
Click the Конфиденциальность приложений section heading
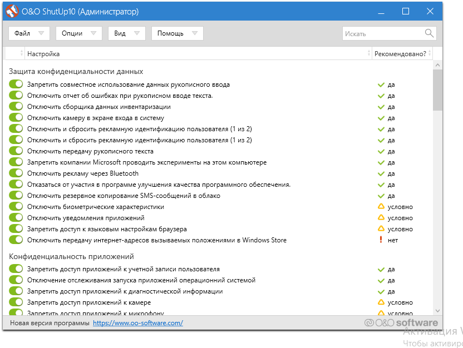pyautogui.click(x=71, y=256)
